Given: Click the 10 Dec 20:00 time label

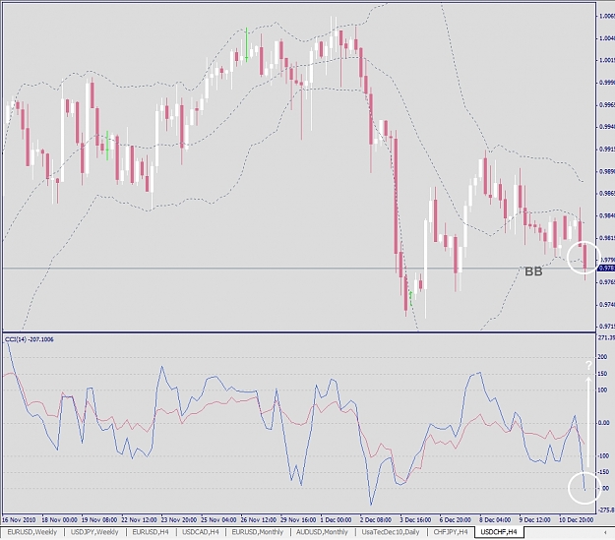Looking at the screenshot, I should tap(576, 519).
